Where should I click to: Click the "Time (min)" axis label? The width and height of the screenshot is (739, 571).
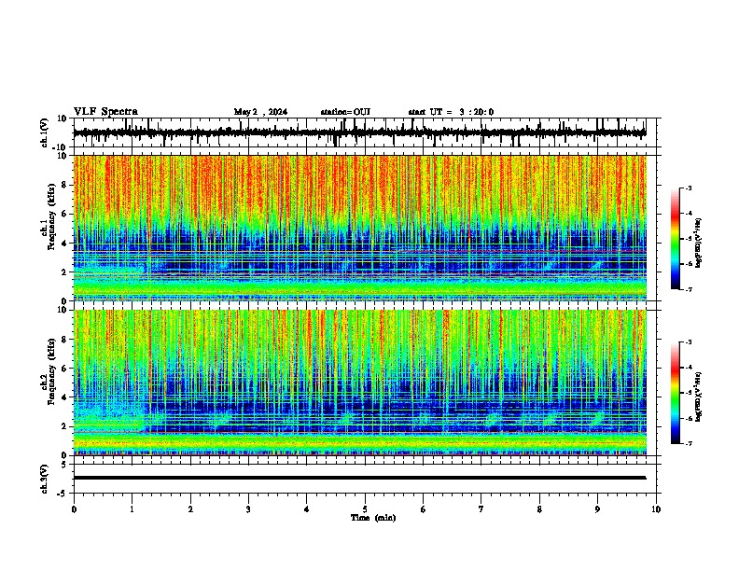point(373,518)
